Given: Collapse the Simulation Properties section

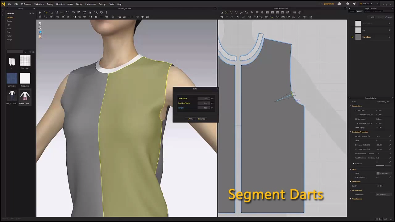Looking at the screenshot, I should pos(351,132).
